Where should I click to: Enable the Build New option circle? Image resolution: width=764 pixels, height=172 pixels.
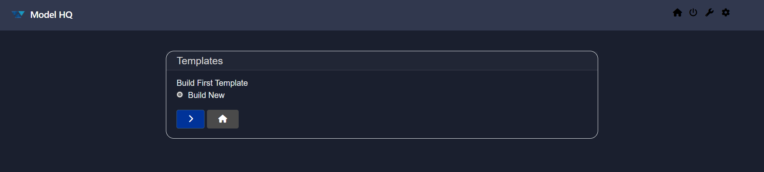pyautogui.click(x=180, y=95)
